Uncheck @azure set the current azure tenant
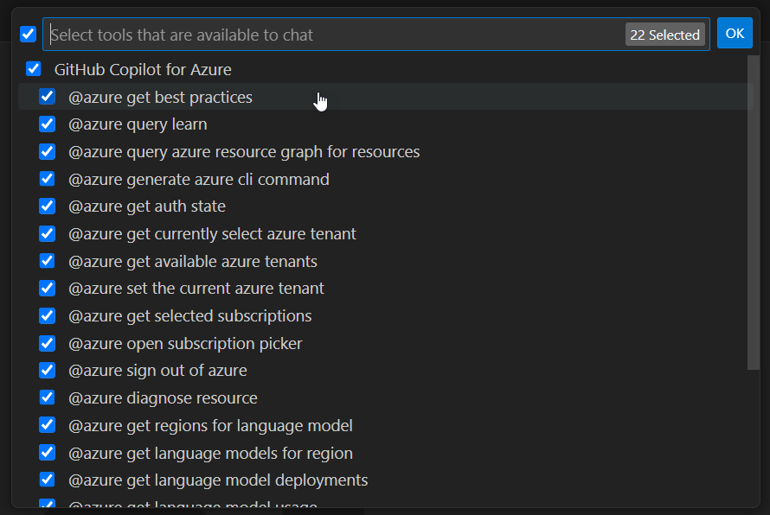770x515 pixels. coord(48,289)
